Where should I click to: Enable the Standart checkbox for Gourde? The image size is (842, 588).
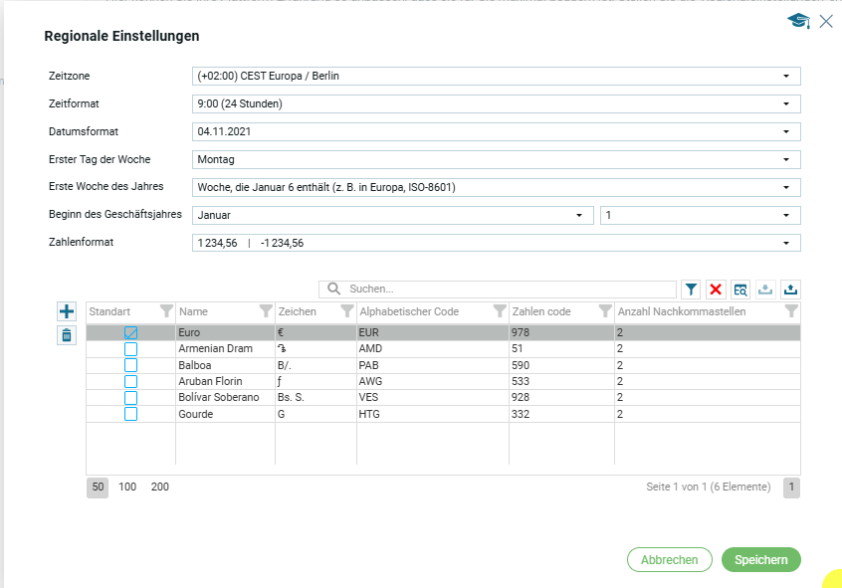coord(130,414)
